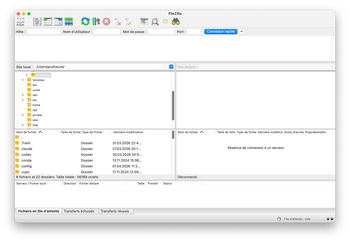
Task: Expand the etc folder node
Action: click(23, 100)
